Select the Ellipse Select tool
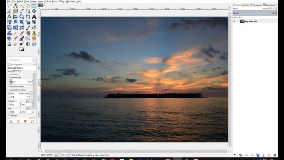The image size is (284, 160). (28, 6)
